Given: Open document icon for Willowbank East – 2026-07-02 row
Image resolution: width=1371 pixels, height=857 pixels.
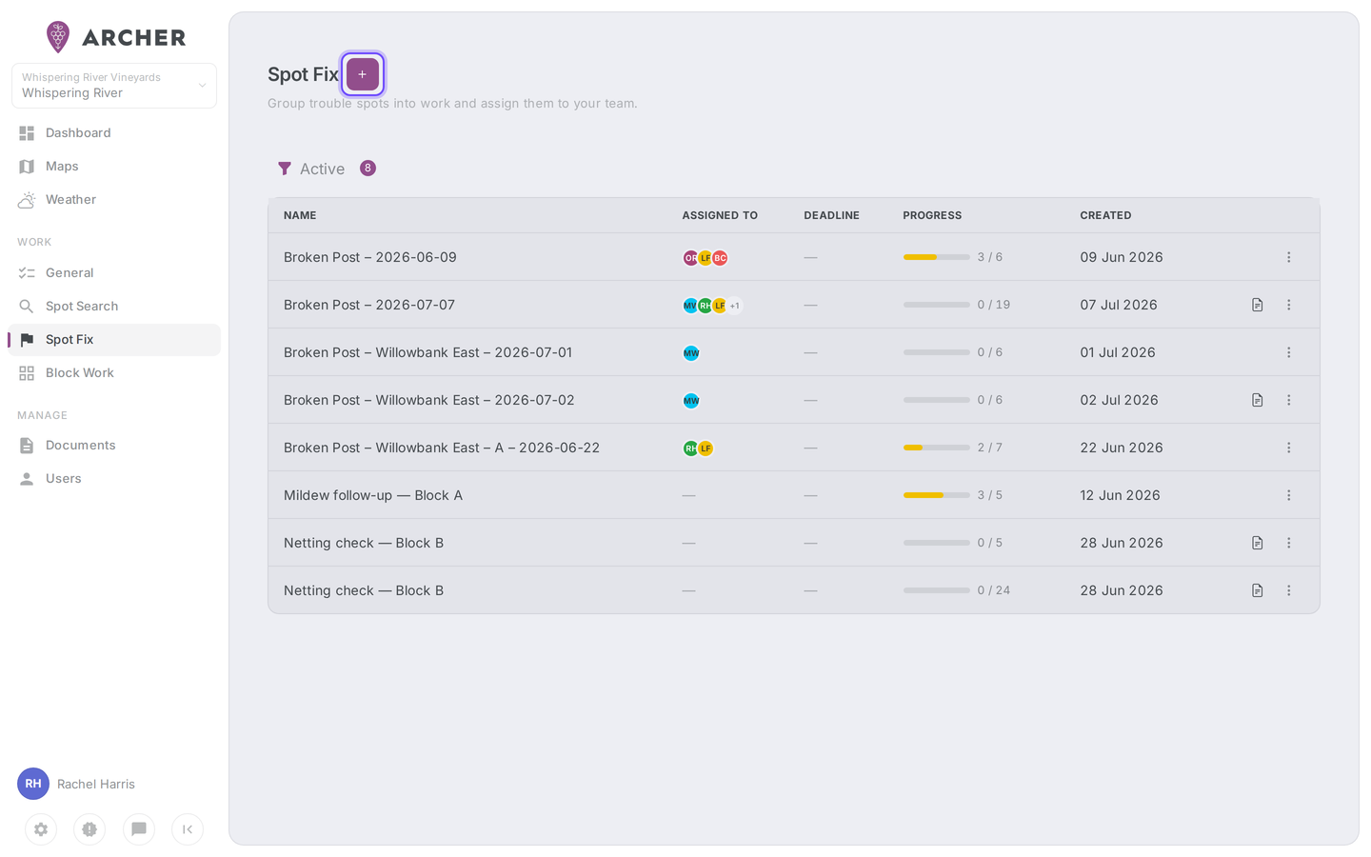Looking at the screenshot, I should pyautogui.click(x=1258, y=400).
